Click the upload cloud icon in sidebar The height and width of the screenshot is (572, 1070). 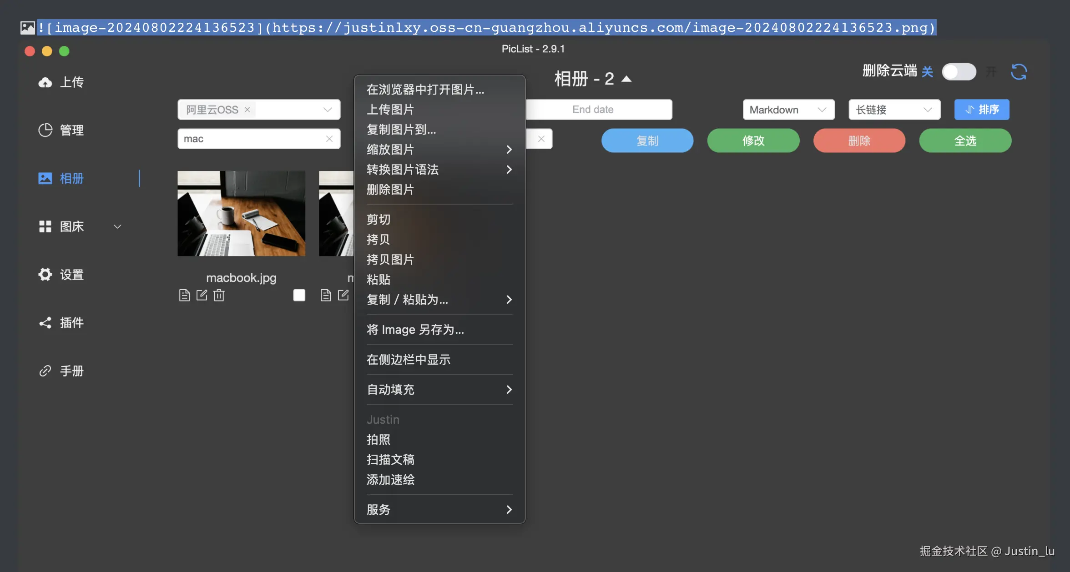coord(45,82)
